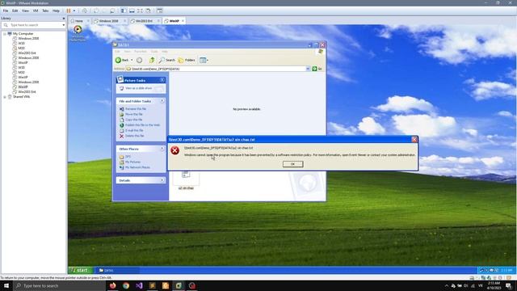Click DATA1 button on XP taskbar
The height and width of the screenshot is (291, 517).
click(x=119, y=270)
